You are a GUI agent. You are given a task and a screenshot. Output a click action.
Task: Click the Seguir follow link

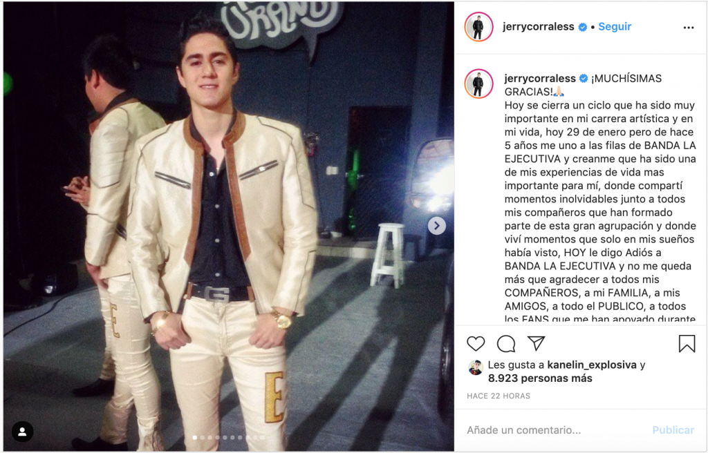click(x=615, y=27)
